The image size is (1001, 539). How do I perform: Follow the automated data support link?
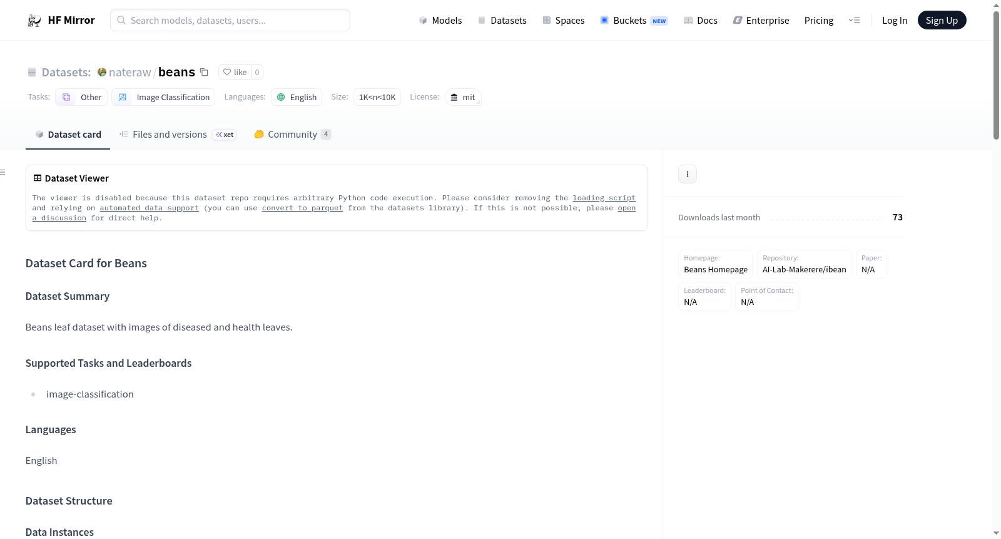pyautogui.click(x=149, y=208)
